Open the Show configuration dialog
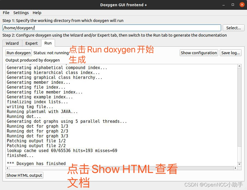Image resolution: width=247 pixels, height=190 pixels. point(199,53)
